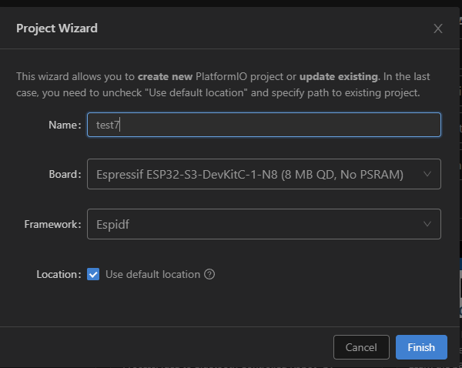Uncheck the Use default location checkbox
The height and width of the screenshot is (368, 462).
click(x=93, y=274)
